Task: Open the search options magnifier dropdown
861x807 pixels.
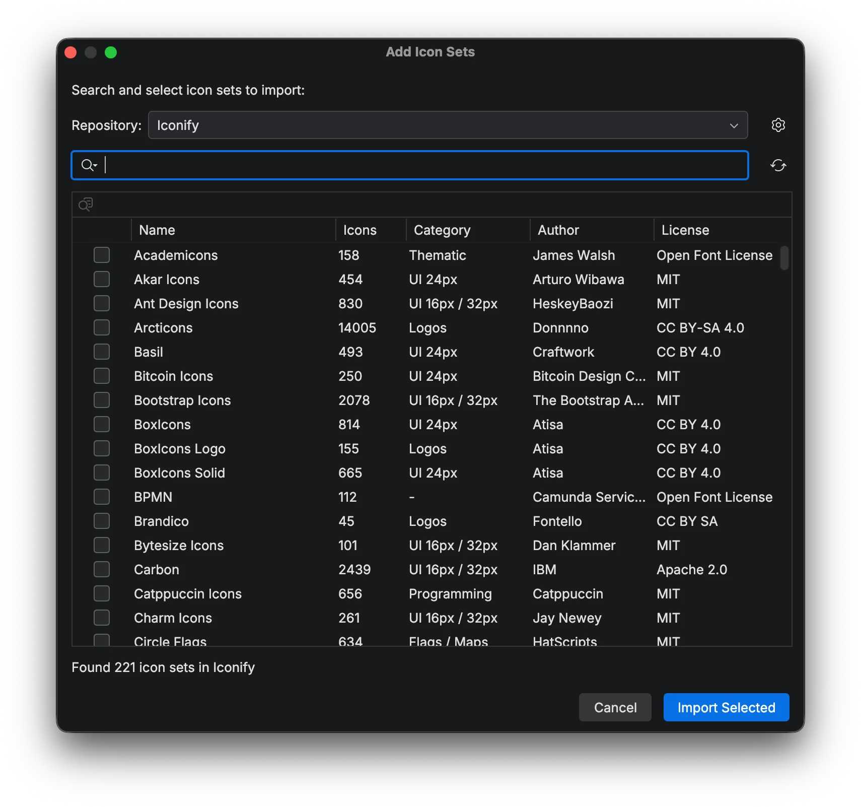Action: [x=89, y=165]
